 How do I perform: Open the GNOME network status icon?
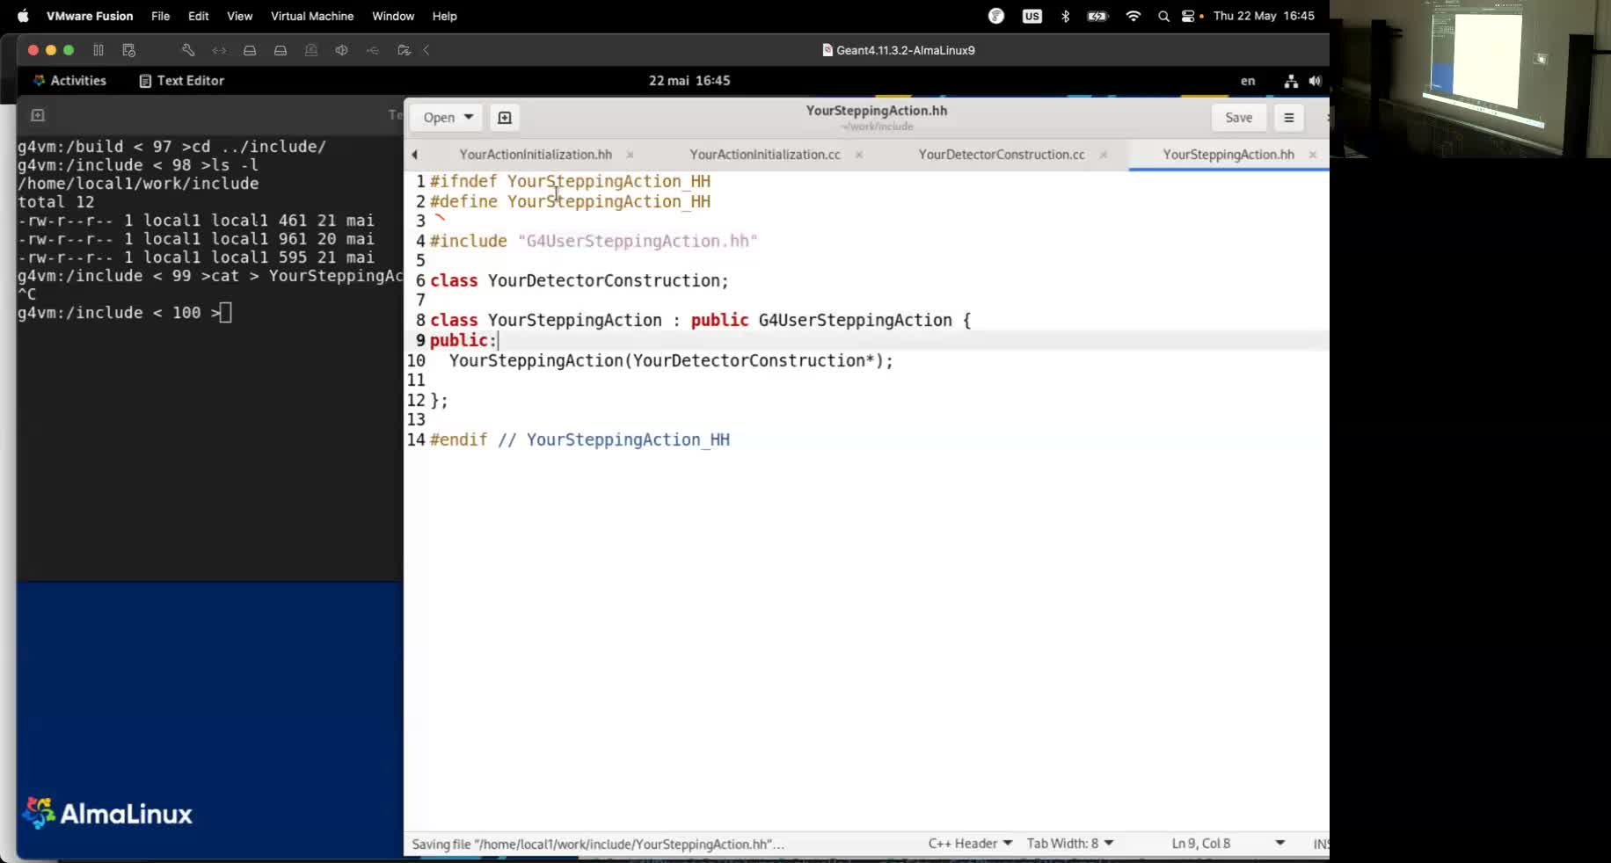[1291, 81]
